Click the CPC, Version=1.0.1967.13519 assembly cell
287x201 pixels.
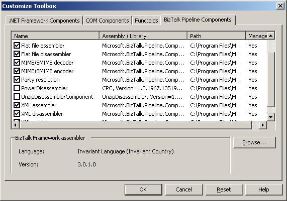(142, 88)
